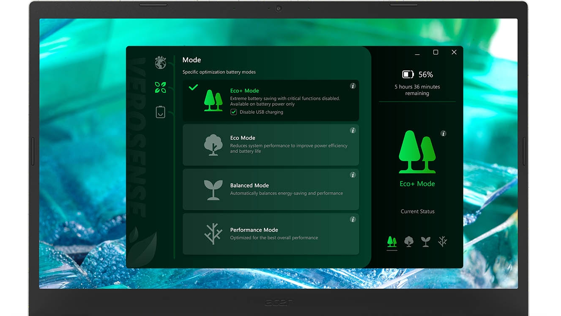The width and height of the screenshot is (561, 316).
Task: Click 'Automatically balances energy-saving and performance' text
Action: 286,193
